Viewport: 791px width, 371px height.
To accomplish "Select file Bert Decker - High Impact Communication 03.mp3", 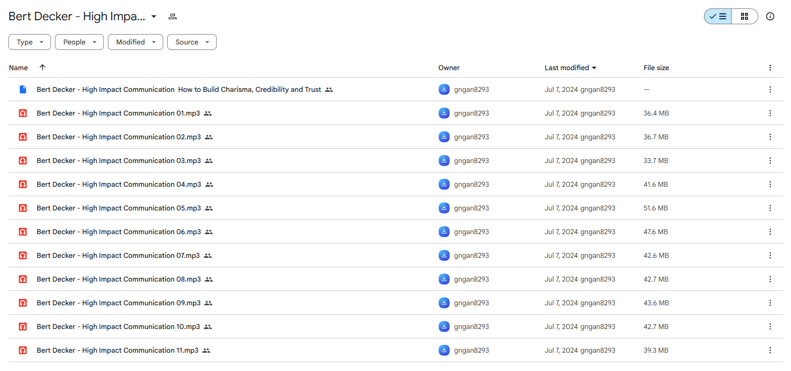I will point(119,161).
